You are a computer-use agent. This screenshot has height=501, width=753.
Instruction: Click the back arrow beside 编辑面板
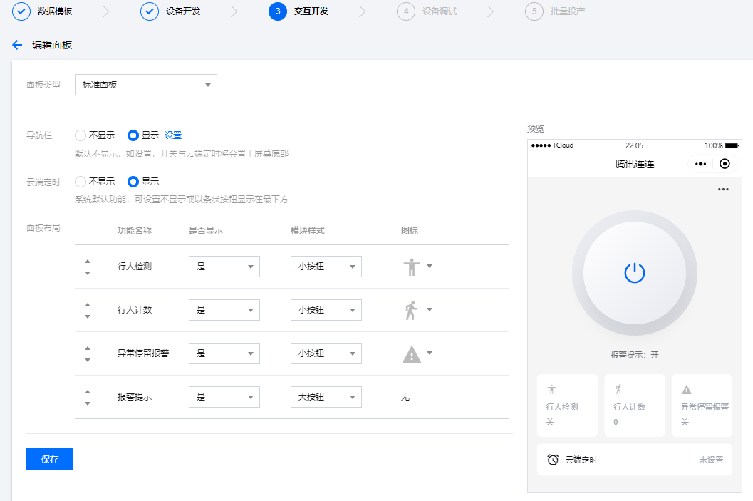click(17, 43)
